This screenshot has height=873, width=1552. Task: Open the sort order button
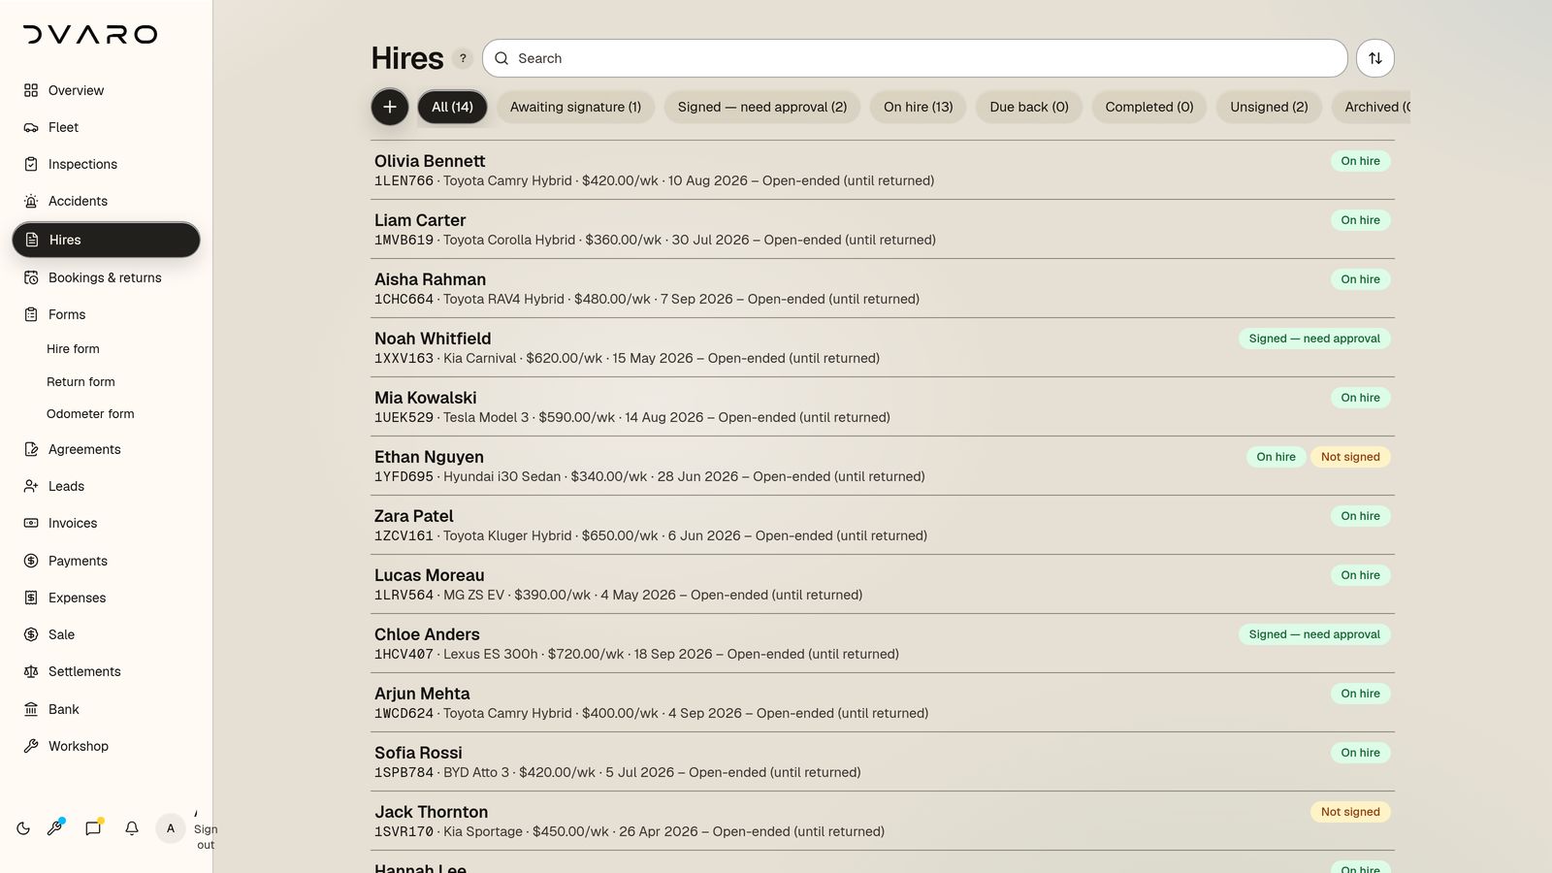point(1375,58)
